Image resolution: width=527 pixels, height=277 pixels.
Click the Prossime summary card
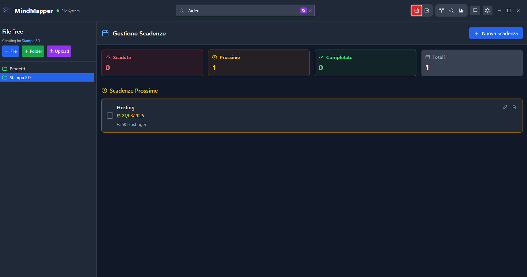point(259,63)
